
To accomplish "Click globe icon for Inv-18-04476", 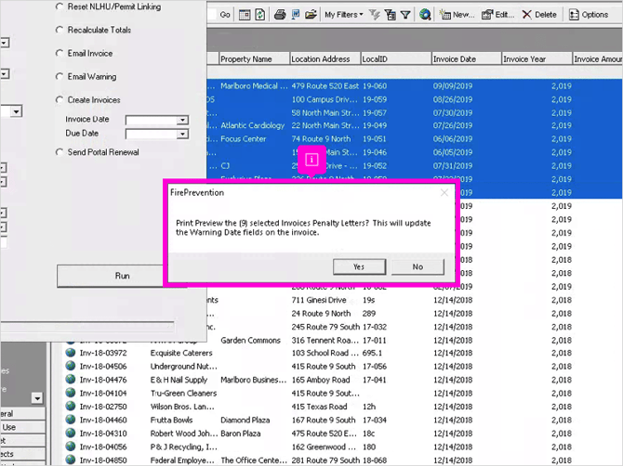I will [71, 380].
